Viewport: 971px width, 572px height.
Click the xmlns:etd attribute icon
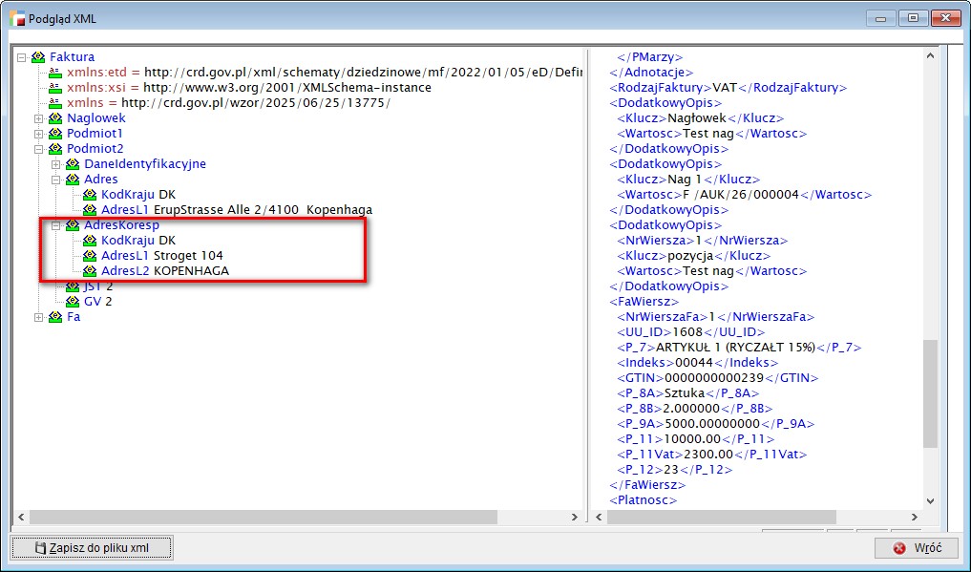point(55,73)
